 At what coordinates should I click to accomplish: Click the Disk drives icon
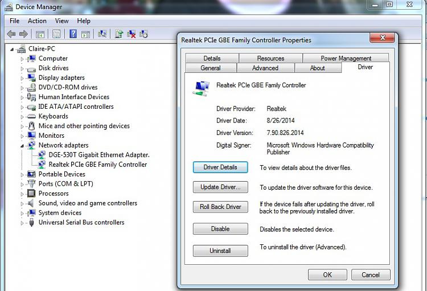tap(31, 69)
